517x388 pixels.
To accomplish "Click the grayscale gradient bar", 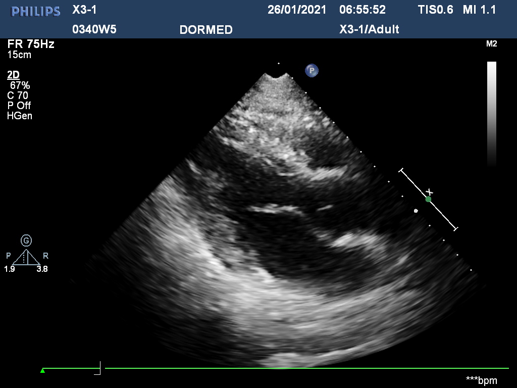I will click(491, 114).
